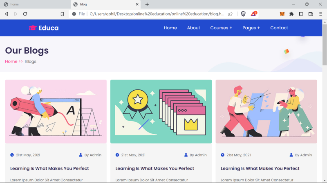Open Brave Shields lion icon
Image resolution: width=327 pixels, height=183 pixels.
pos(243,14)
